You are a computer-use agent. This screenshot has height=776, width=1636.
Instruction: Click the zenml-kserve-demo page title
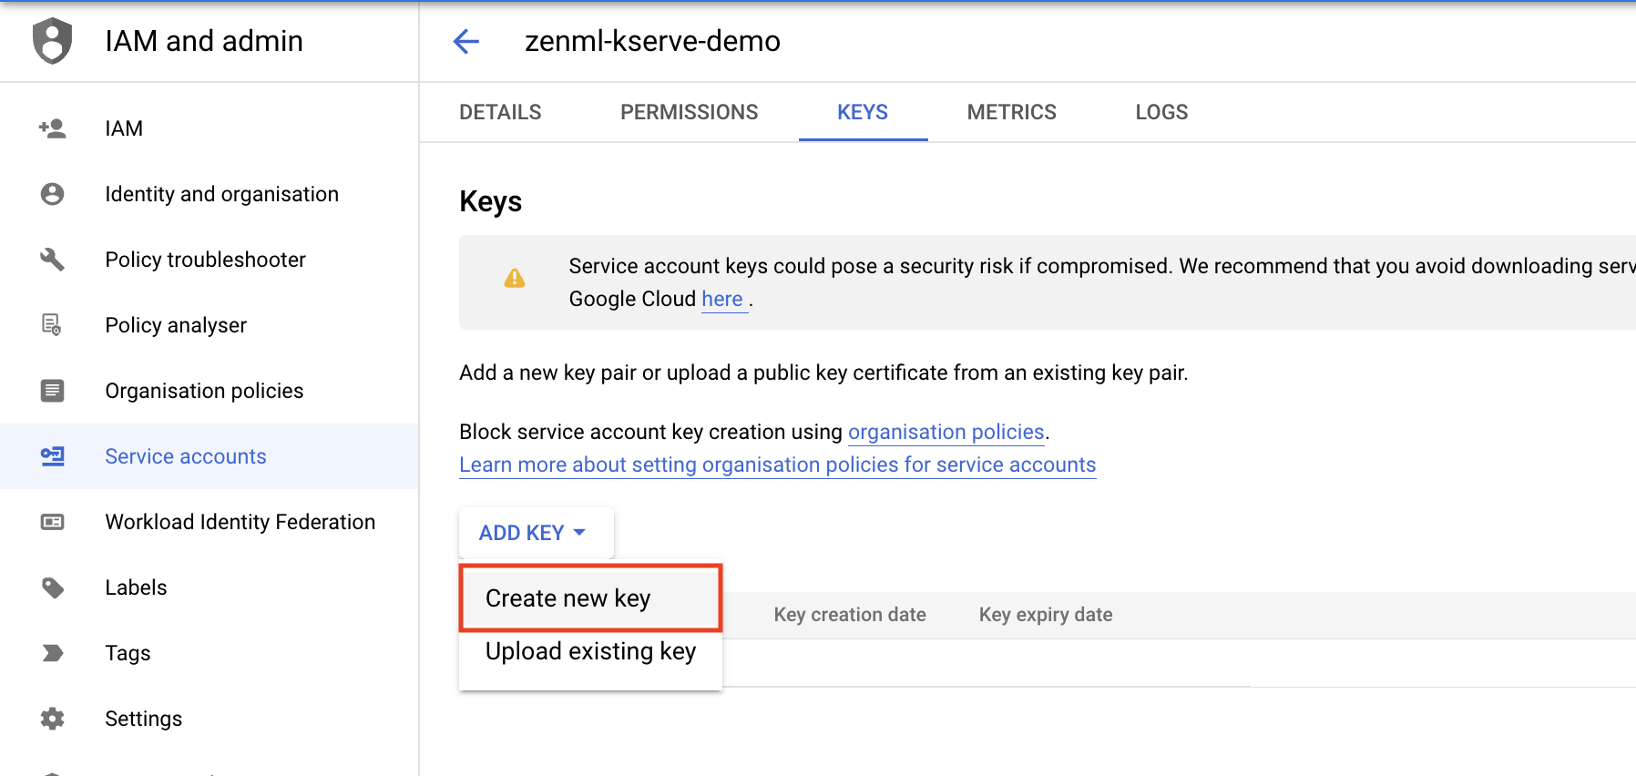point(652,41)
